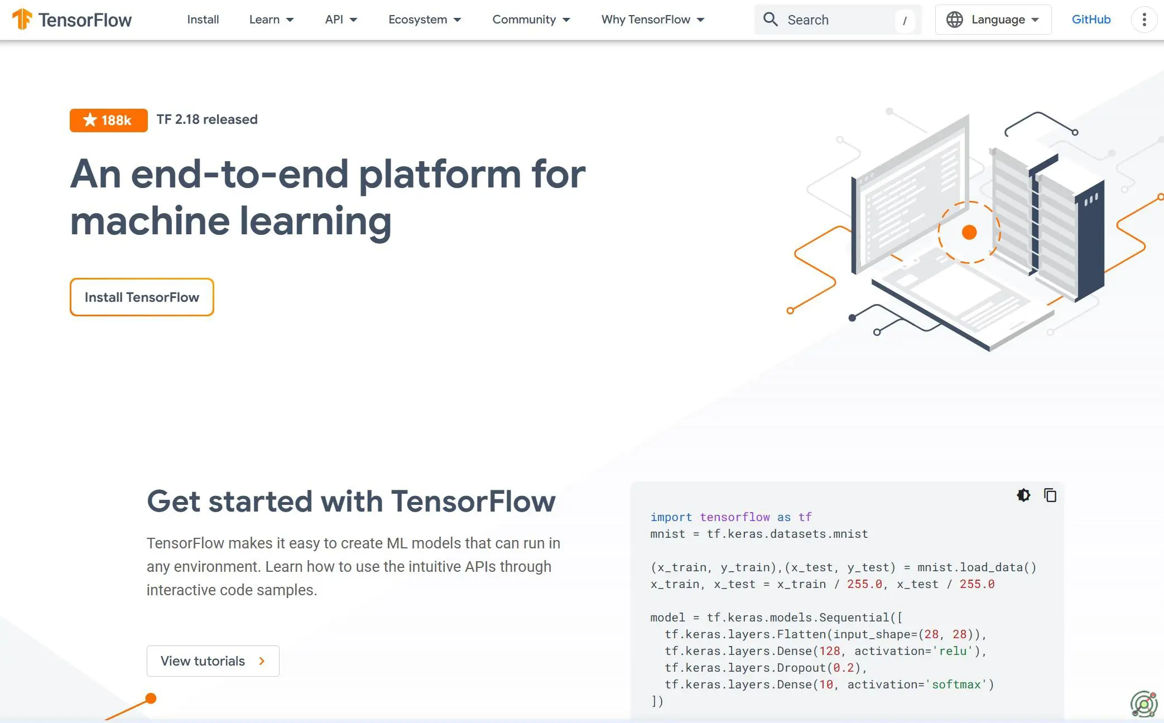Expand the Community dropdown menu
Image resolution: width=1164 pixels, height=723 pixels.
click(531, 20)
